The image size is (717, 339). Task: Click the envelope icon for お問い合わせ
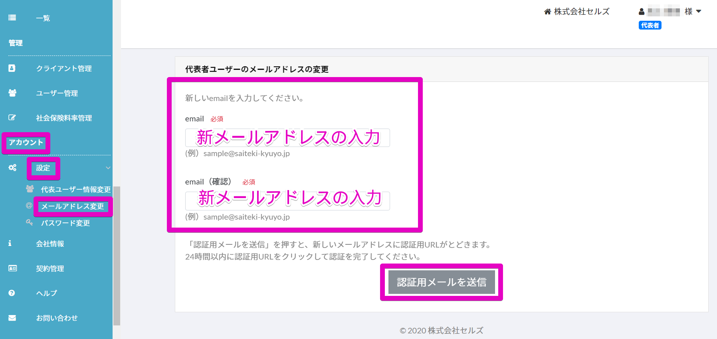pyautogui.click(x=12, y=318)
